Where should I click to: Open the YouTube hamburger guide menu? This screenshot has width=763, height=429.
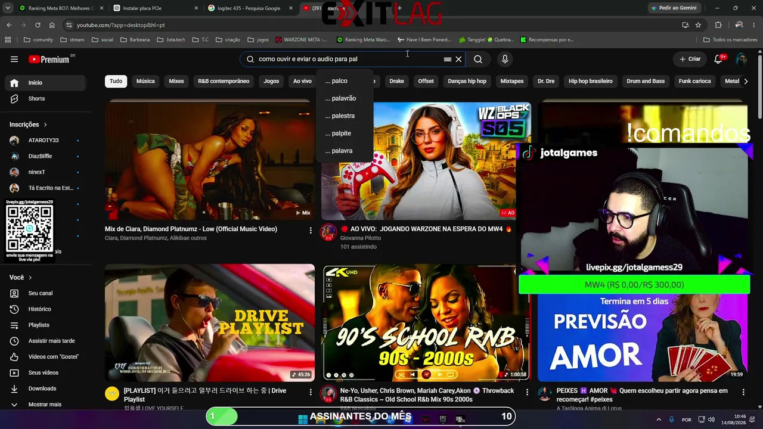click(14, 59)
